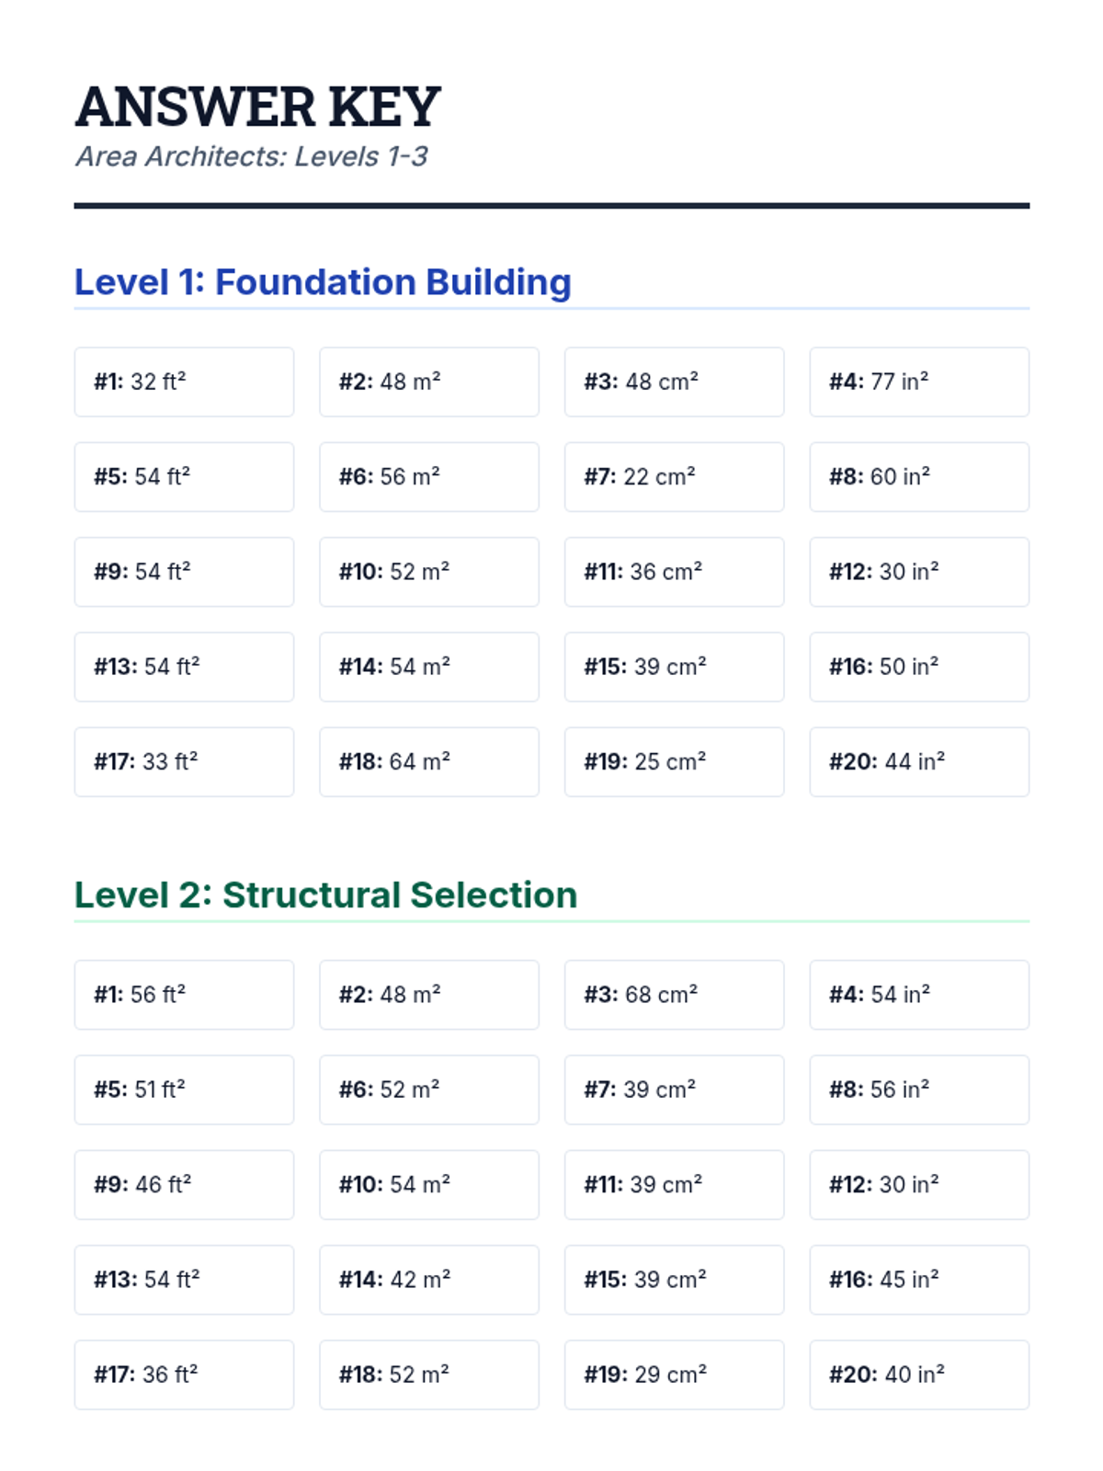Screen dimensions: 1103x1471
Task: Click Level 1 answer #10: 52 m²
Action: [x=429, y=572]
